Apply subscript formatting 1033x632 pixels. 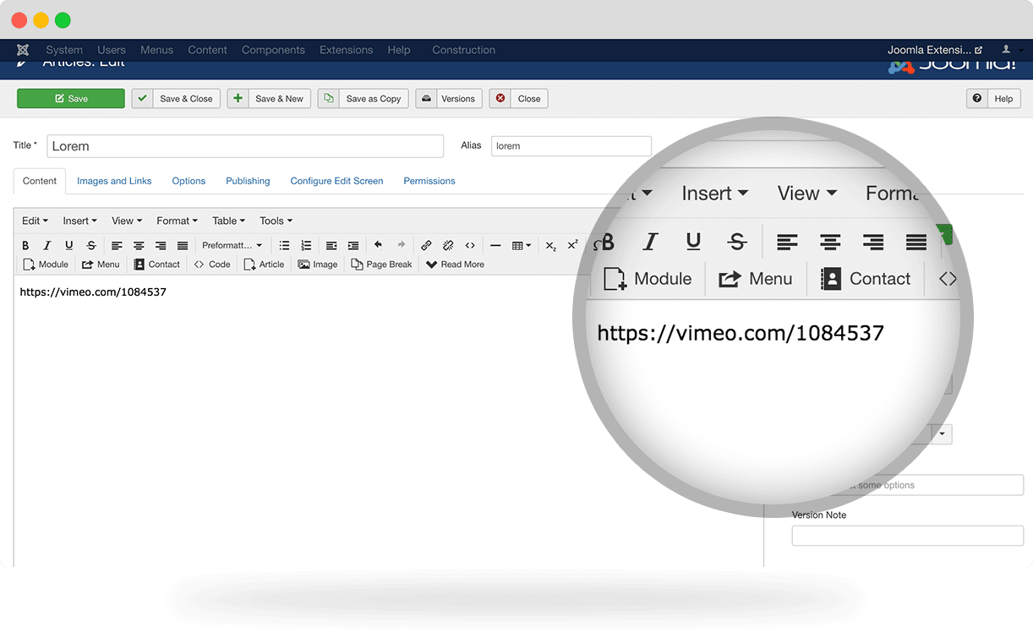tap(550, 246)
